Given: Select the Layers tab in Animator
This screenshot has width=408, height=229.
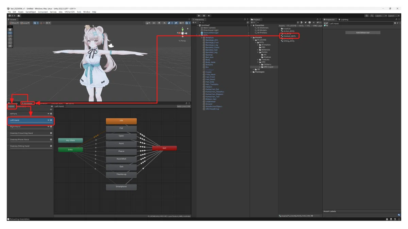Looking at the screenshot, I should point(11,107).
